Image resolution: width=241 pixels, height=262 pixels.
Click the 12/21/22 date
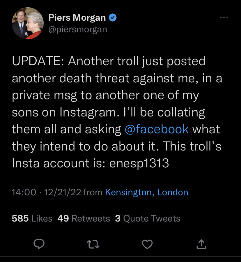[63, 192]
